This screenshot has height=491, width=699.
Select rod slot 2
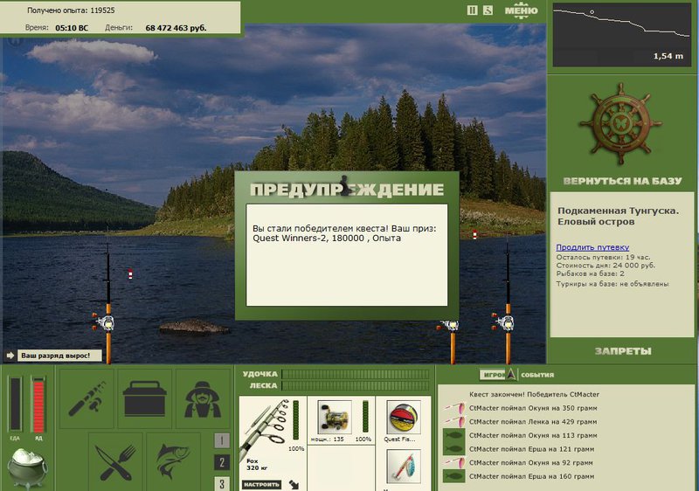point(222,462)
